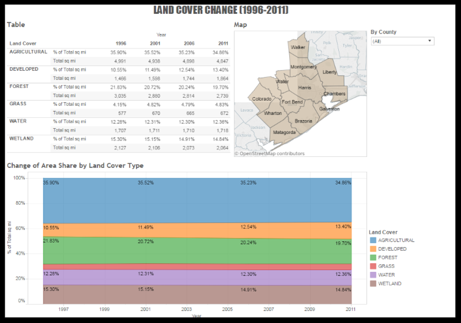
Task: Select the WATER purple legend swatch
Action: [x=373, y=275]
